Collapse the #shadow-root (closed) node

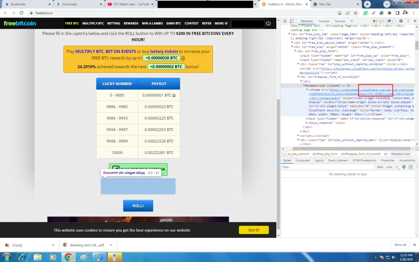(x=304, y=85)
